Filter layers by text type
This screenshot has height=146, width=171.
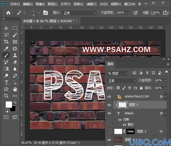click(147, 73)
